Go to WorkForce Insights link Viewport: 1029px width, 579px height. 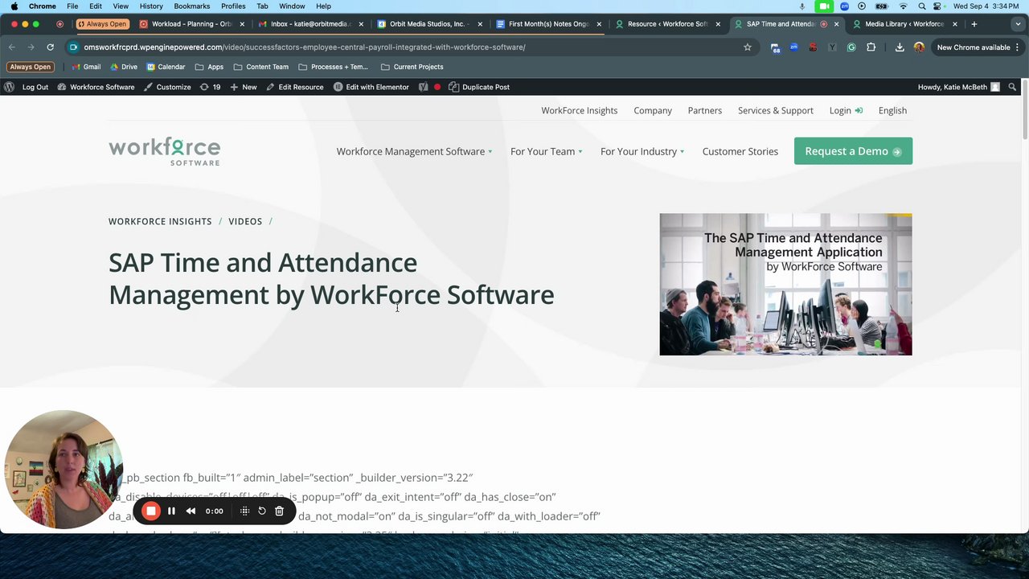click(x=580, y=110)
